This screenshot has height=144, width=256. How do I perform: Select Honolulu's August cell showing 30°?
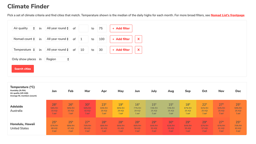coord(171,126)
